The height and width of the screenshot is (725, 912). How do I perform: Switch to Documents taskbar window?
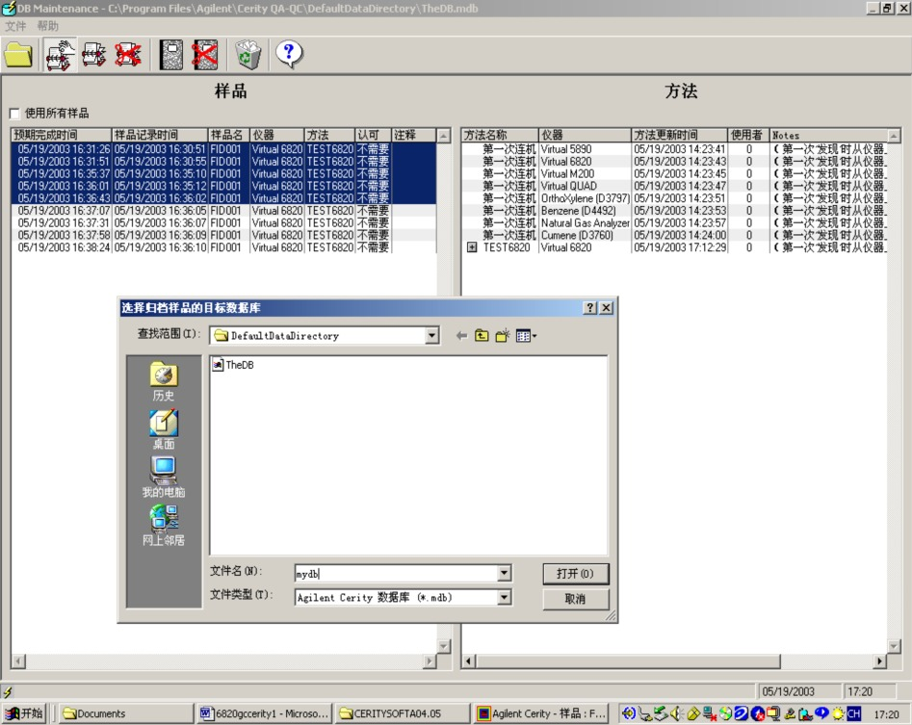[x=127, y=713]
